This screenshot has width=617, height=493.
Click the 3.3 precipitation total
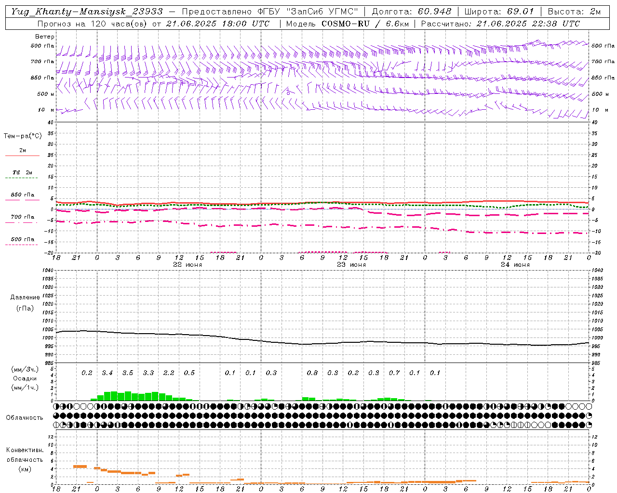point(148,373)
